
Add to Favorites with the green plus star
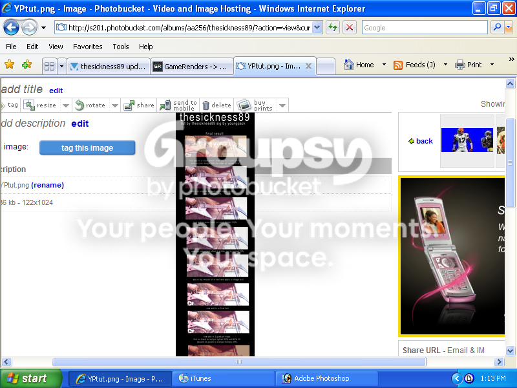coord(26,64)
